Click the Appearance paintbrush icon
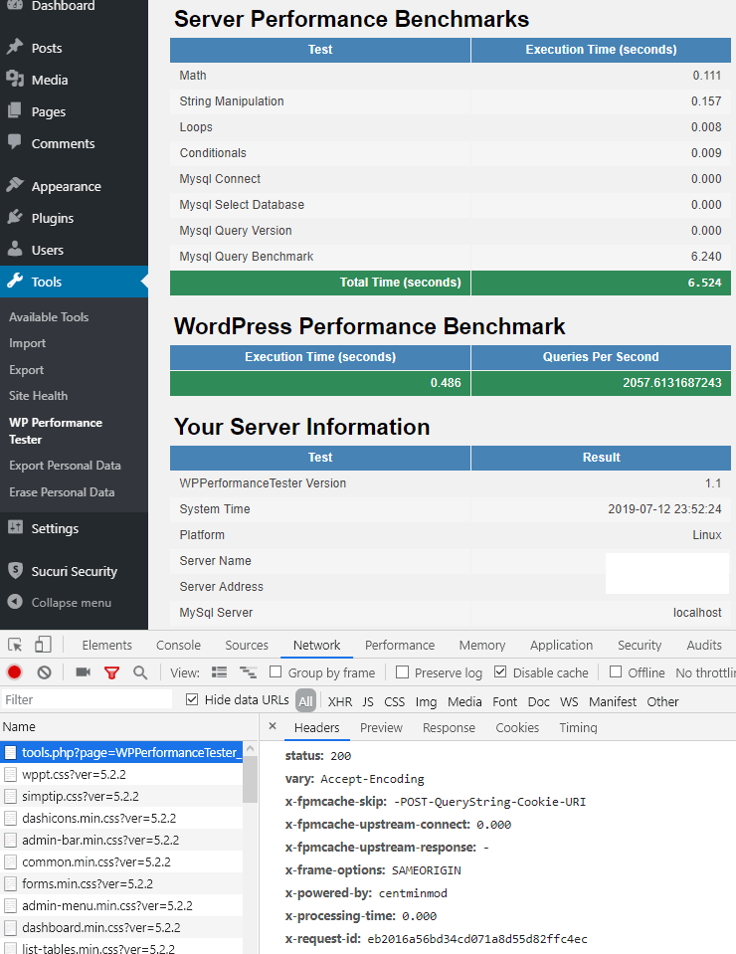Image resolution: width=736 pixels, height=954 pixels. [15, 186]
